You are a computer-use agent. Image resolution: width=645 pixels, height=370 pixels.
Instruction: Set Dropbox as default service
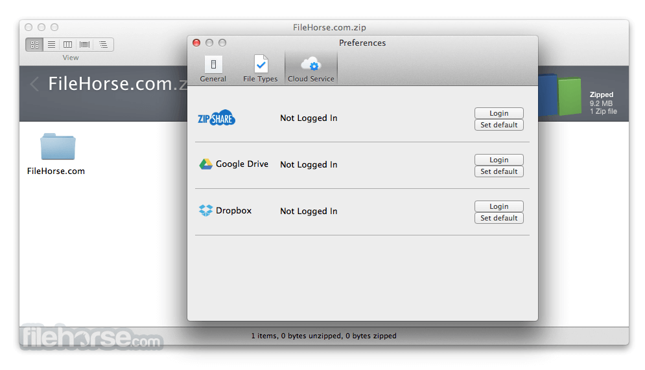(499, 218)
